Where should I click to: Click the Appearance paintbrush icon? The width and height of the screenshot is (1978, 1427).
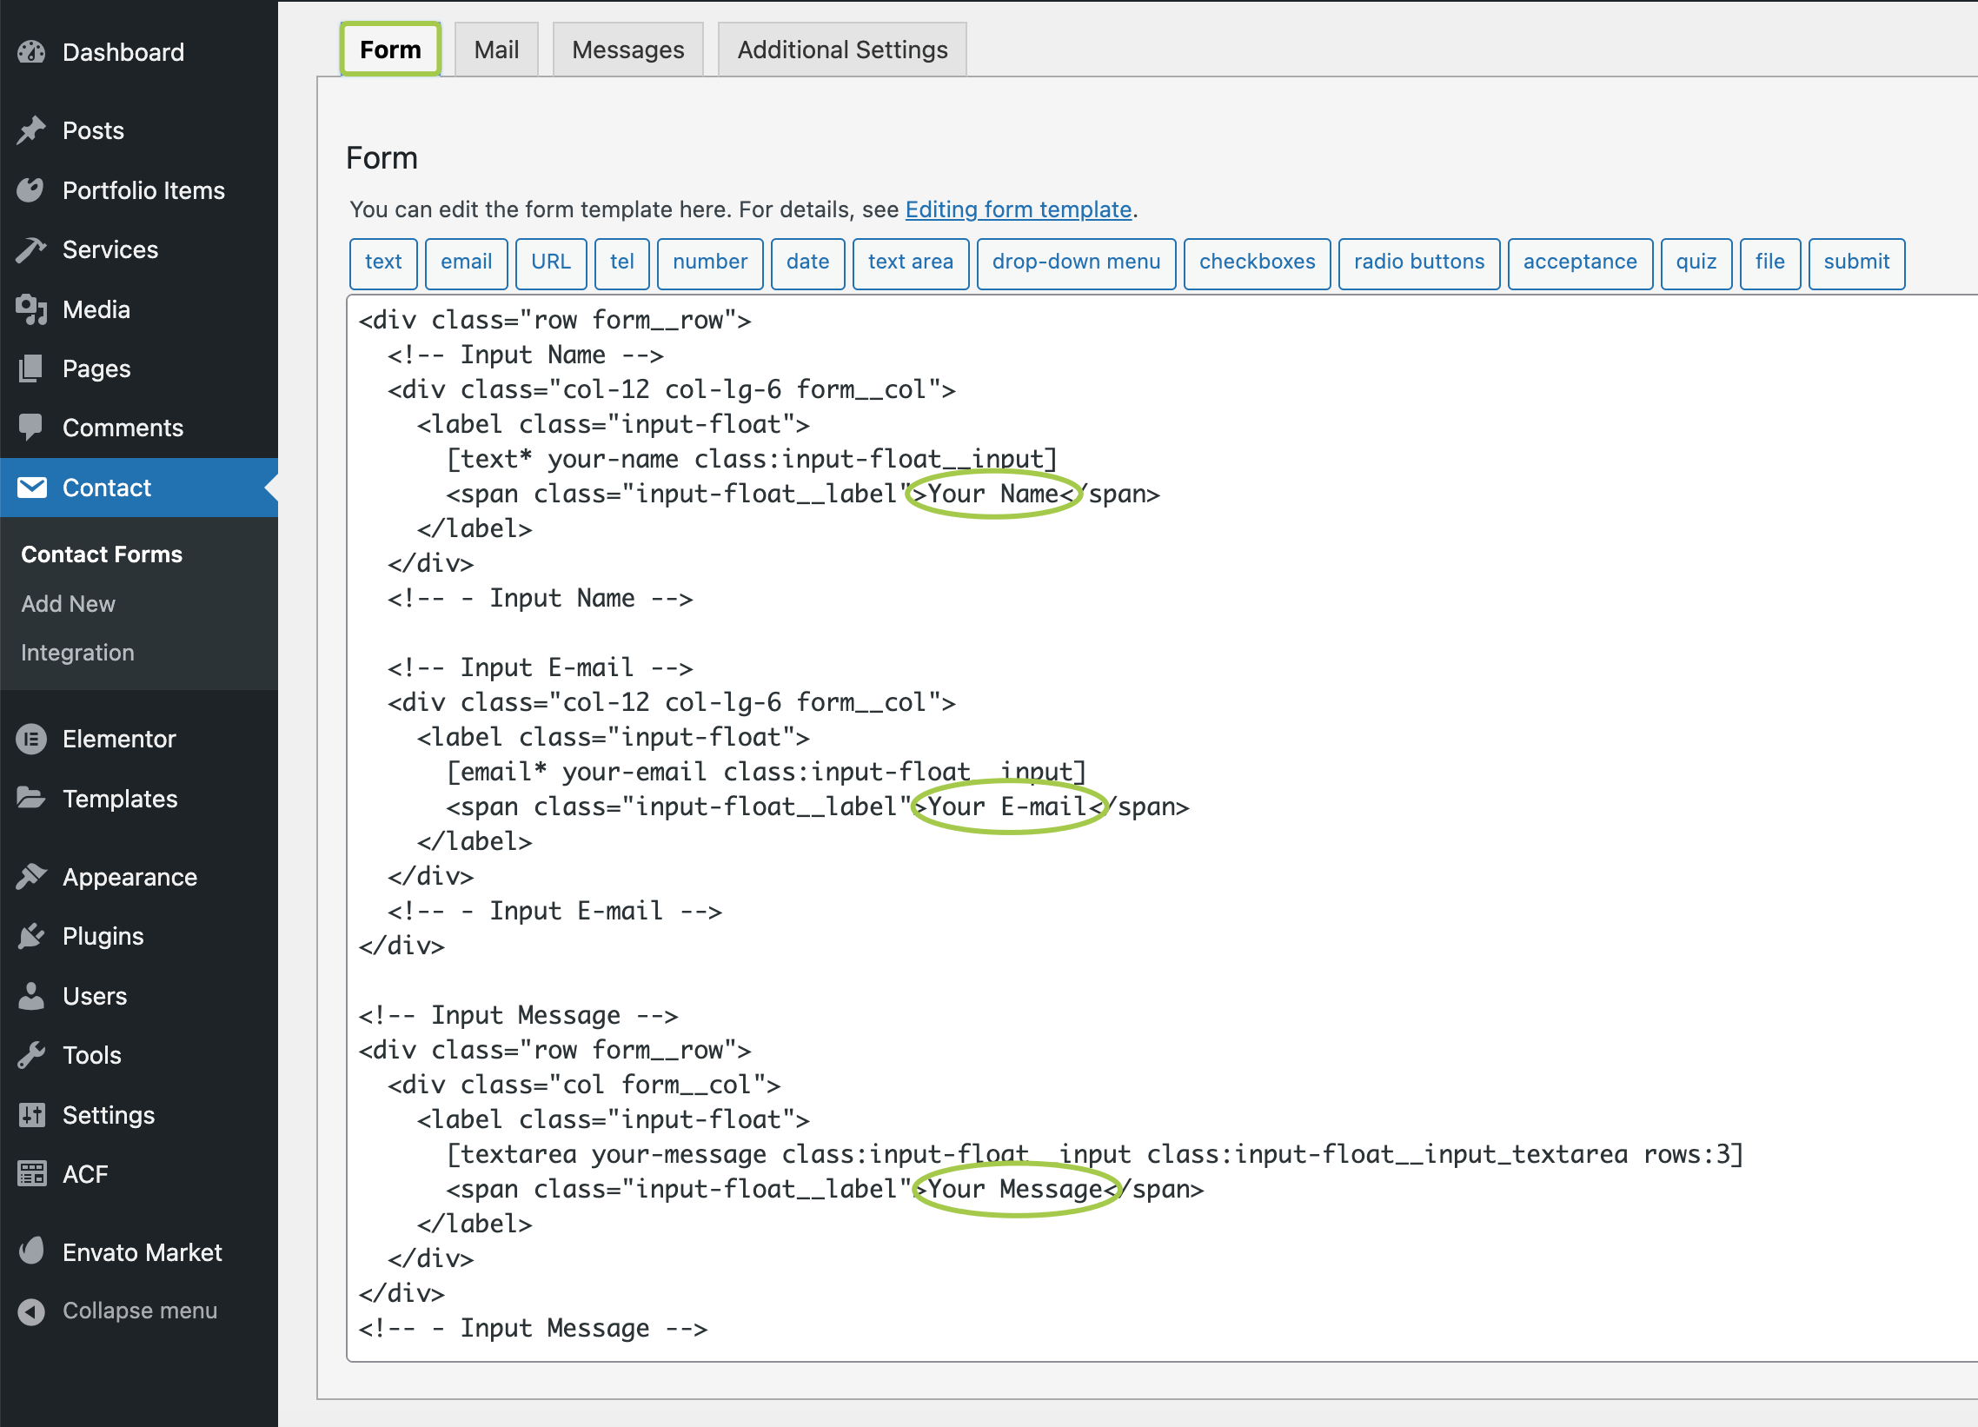tap(31, 877)
